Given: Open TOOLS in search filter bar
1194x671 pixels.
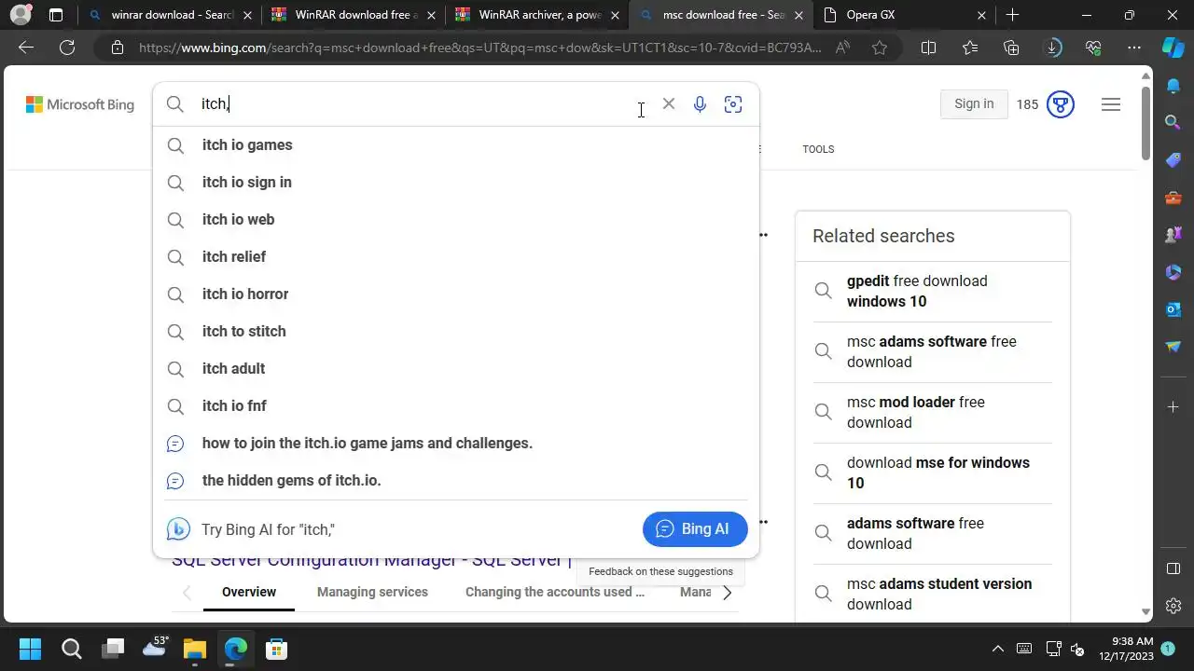Looking at the screenshot, I should point(818,149).
